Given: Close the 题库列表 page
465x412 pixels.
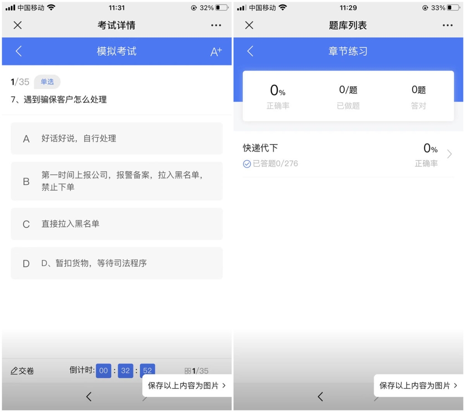Looking at the screenshot, I should coord(249,25).
